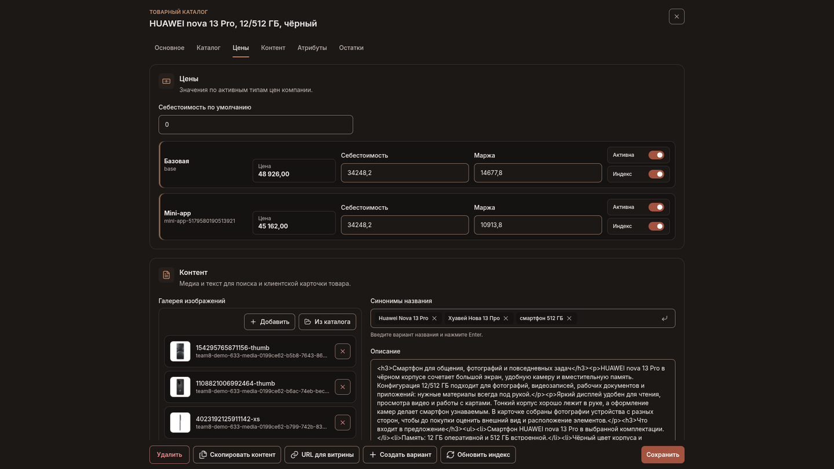Toggle Активна switch for Mini-app price
Viewport: 834px width, 469px height.
(x=656, y=207)
